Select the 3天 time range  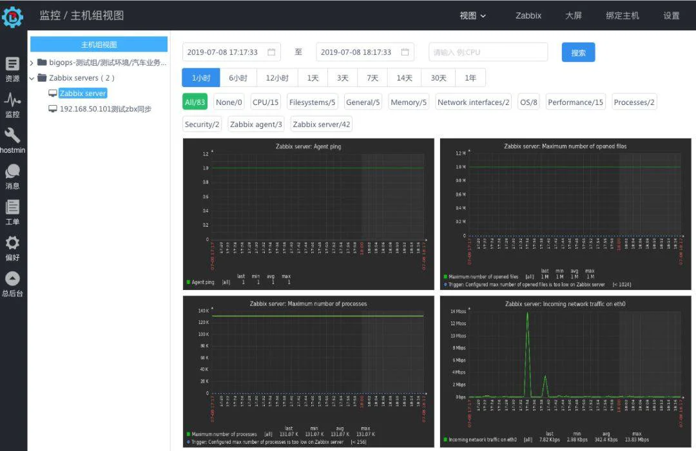click(343, 78)
